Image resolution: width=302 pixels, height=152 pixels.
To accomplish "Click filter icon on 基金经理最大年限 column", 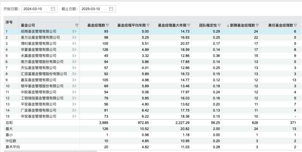I will (x=189, y=25).
